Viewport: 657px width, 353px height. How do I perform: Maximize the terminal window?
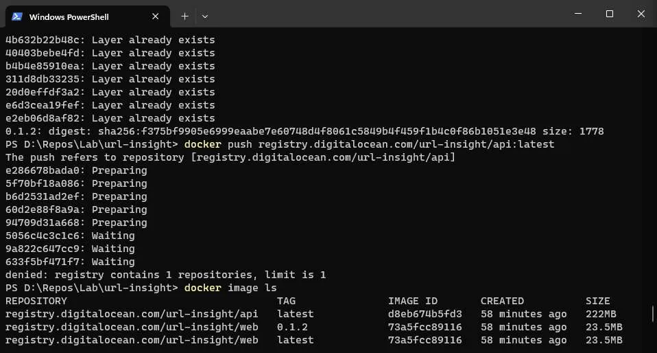pos(610,14)
